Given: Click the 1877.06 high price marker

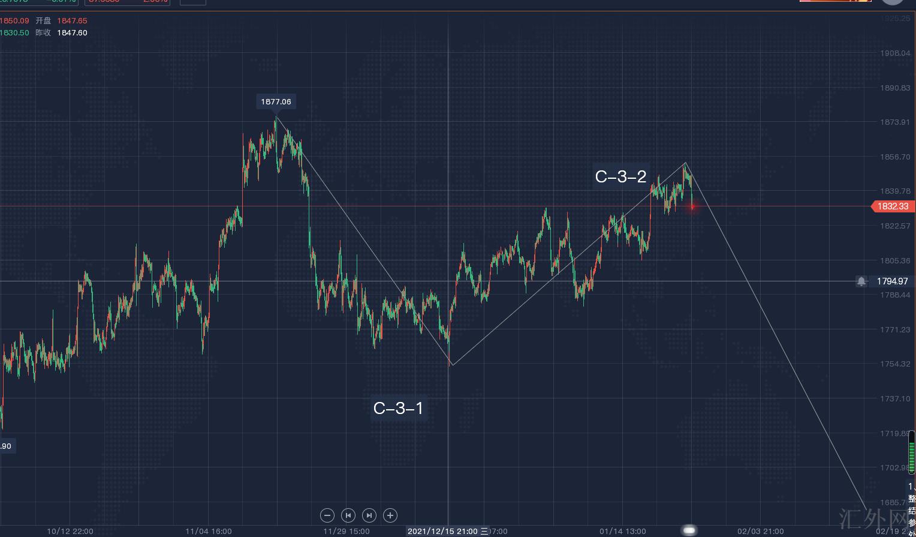Looking at the screenshot, I should pos(276,101).
